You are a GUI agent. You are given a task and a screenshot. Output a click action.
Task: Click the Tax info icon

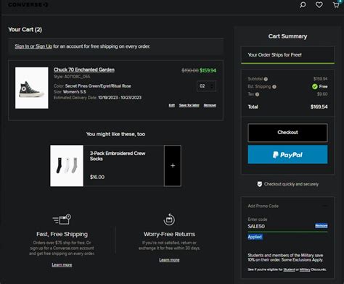tap(257, 94)
